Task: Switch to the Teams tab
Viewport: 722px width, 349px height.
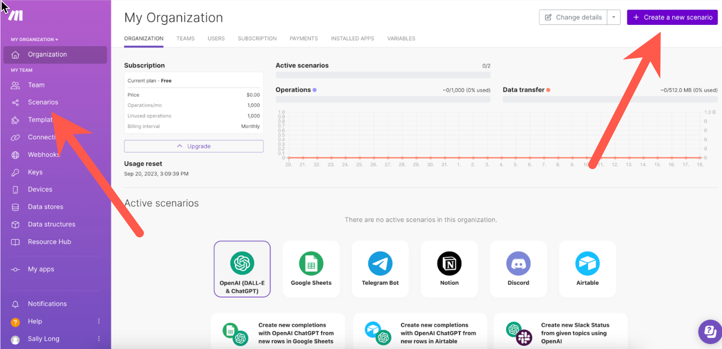Action: click(x=185, y=38)
